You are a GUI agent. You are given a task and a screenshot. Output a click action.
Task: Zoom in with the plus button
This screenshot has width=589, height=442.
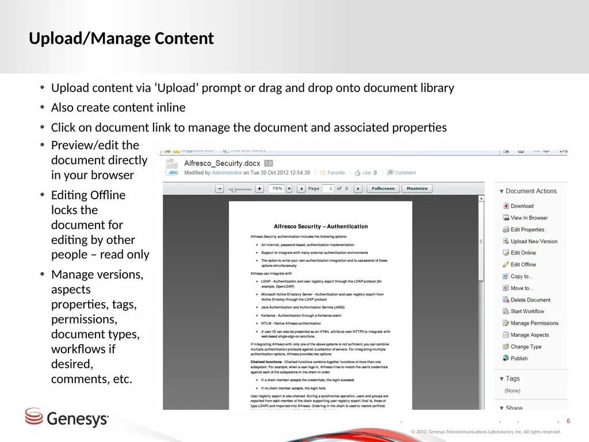259,189
